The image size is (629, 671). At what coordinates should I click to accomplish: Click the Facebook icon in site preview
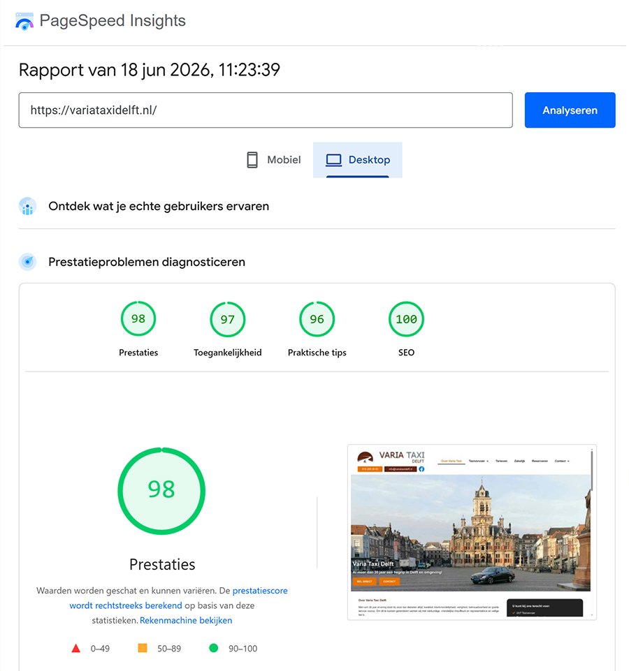(421, 469)
